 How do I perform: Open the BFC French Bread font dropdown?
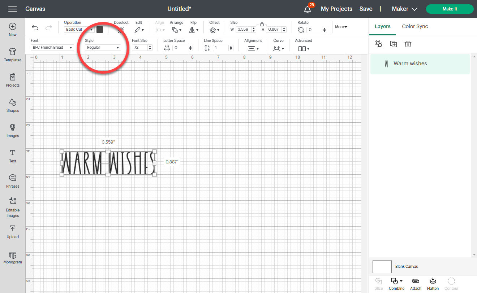point(52,47)
